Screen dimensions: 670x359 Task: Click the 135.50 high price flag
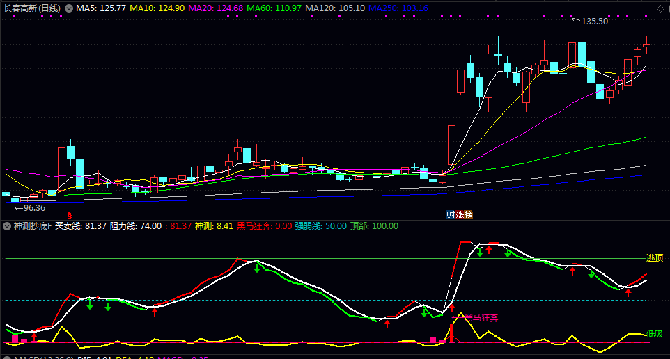pos(594,22)
